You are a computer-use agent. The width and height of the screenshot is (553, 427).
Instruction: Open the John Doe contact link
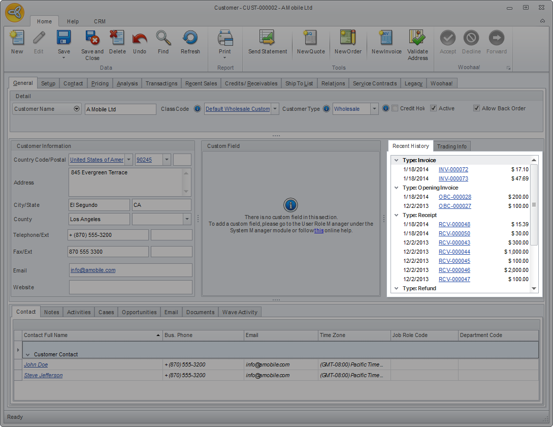[36, 364]
